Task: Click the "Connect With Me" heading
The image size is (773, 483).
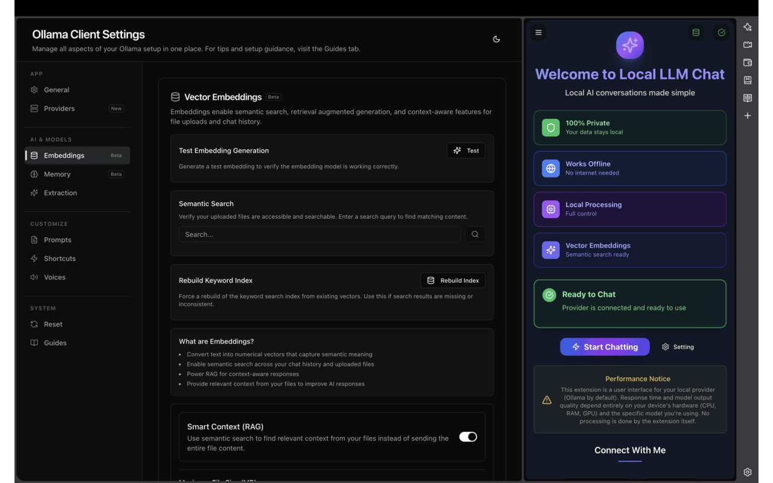Action: coord(630,450)
